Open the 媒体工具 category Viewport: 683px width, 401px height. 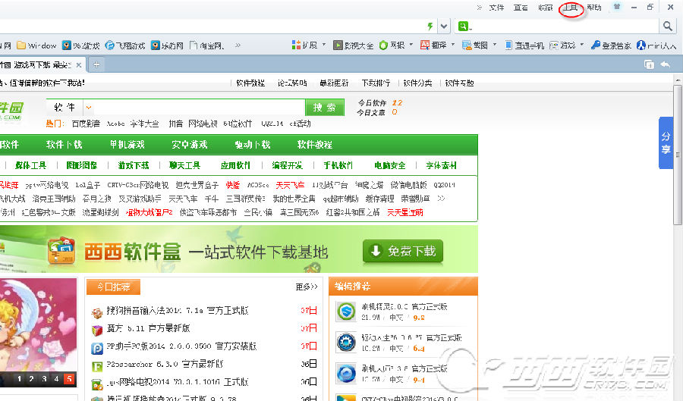30,165
